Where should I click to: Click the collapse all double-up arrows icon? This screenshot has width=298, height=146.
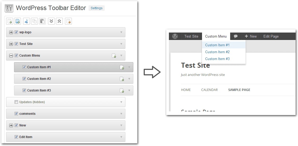59,21
